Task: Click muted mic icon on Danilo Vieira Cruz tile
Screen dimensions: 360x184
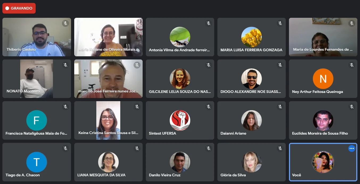Action: pos(209,148)
